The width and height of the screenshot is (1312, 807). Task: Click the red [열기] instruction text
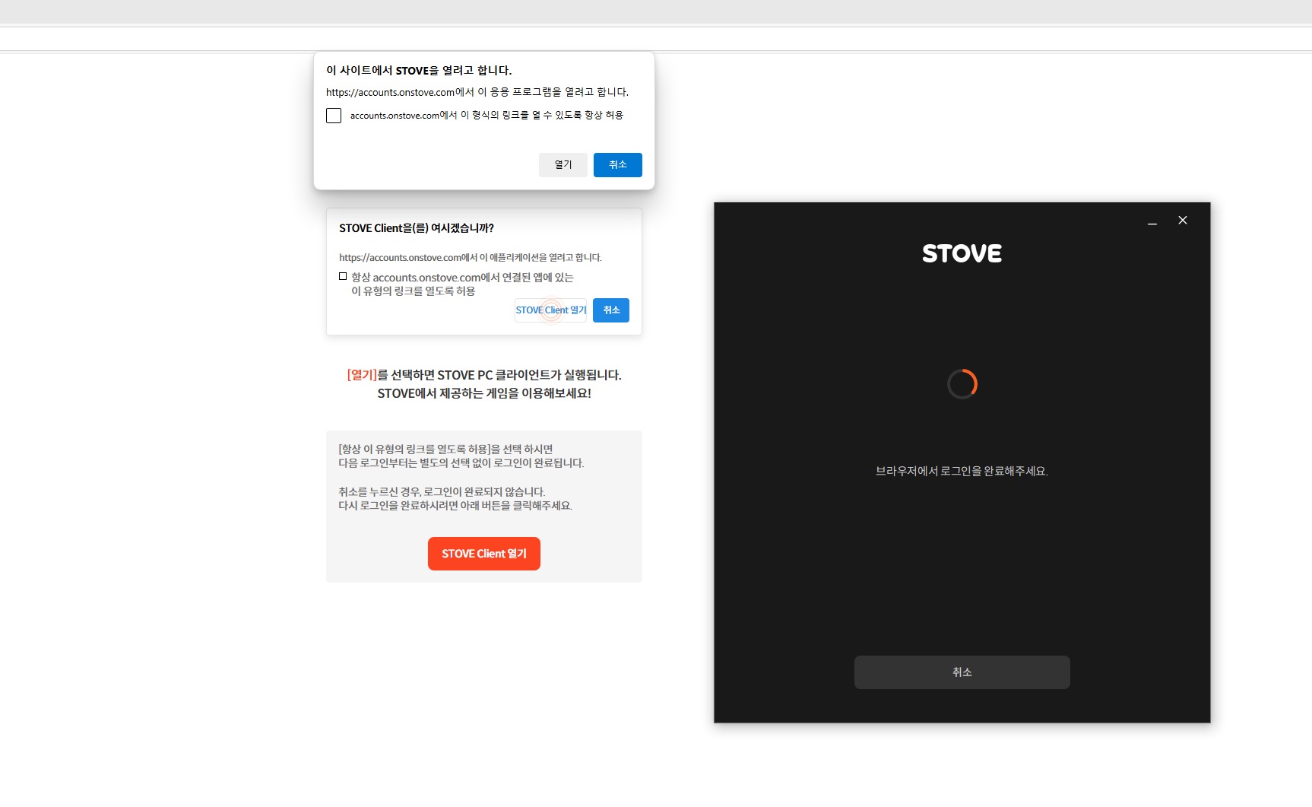tap(362, 375)
